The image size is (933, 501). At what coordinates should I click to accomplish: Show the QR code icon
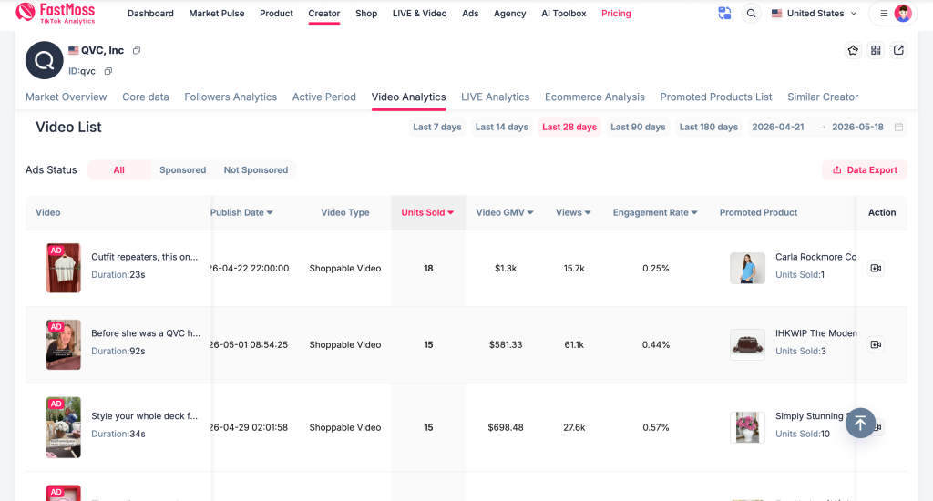876,51
